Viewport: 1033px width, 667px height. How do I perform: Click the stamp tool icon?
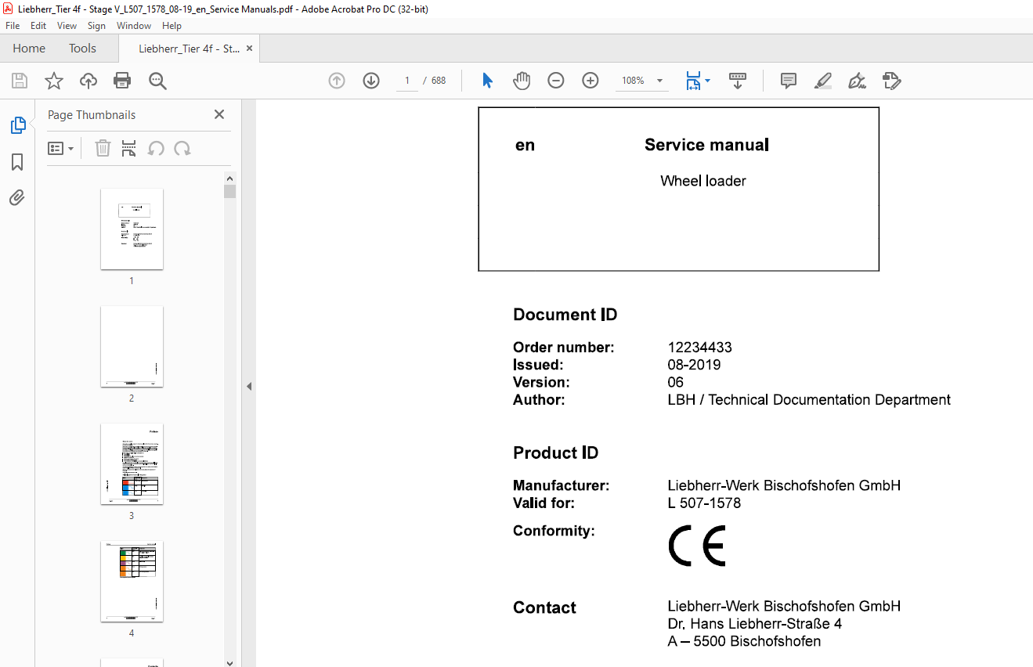891,81
